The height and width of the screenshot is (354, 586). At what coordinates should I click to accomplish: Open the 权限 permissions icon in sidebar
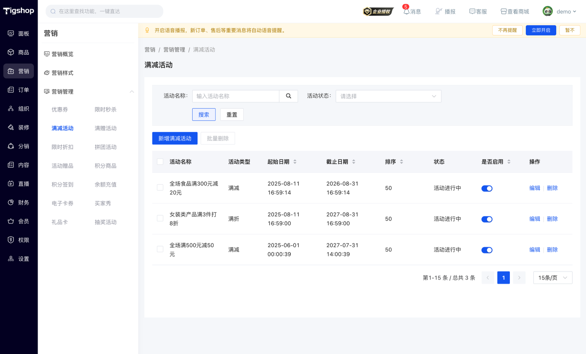tap(11, 240)
